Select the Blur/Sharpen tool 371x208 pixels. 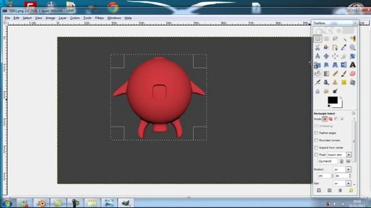pyautogui.click(x=318, y=91)
